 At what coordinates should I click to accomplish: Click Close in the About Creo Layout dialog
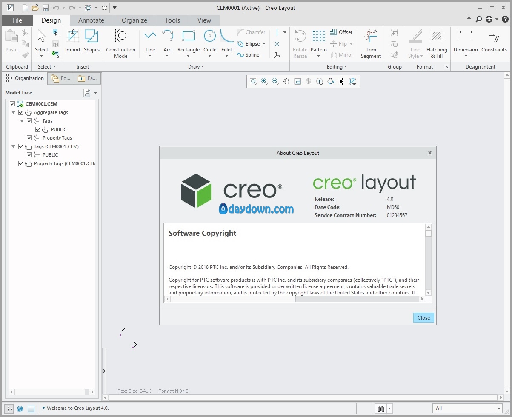pyautogui.click(x=423, y=318)
